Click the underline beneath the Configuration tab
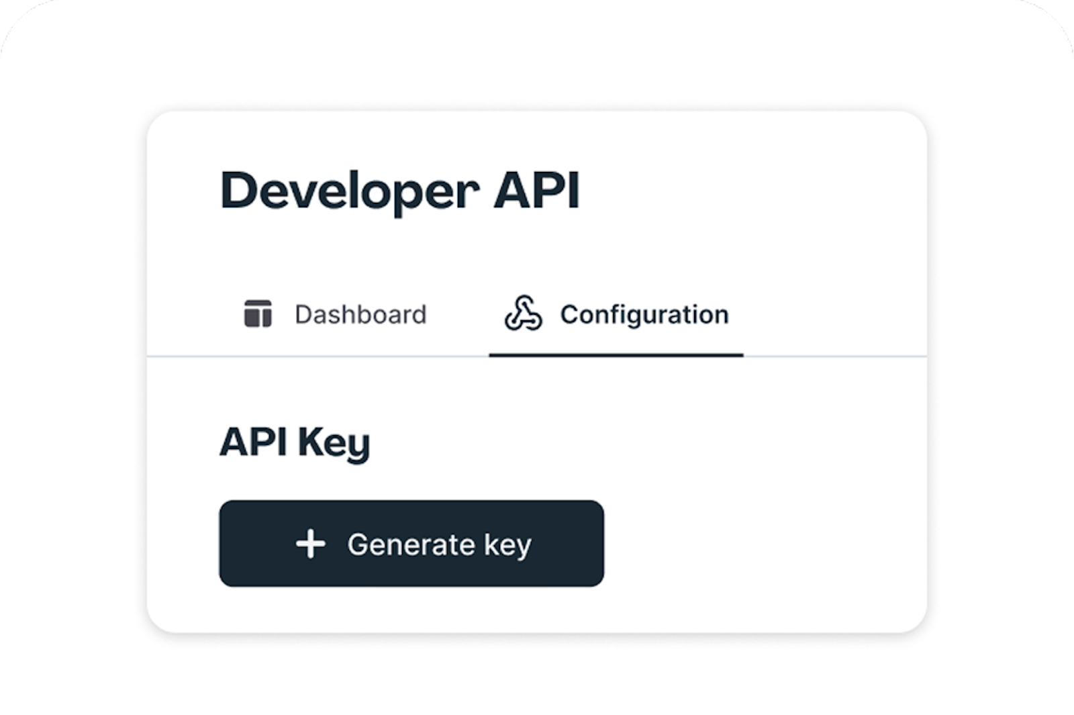The image size is (1074, 715). 616,354
